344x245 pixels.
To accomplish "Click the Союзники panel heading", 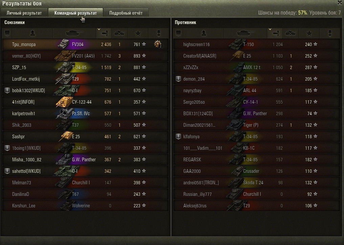I will point(15,22).
